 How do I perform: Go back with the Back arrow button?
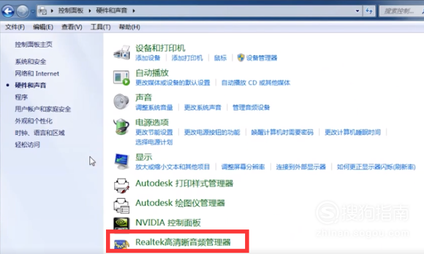[8, 11]
